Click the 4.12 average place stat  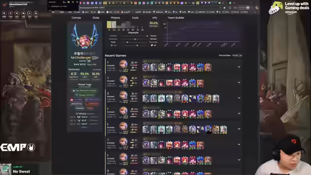click(73, 74)
